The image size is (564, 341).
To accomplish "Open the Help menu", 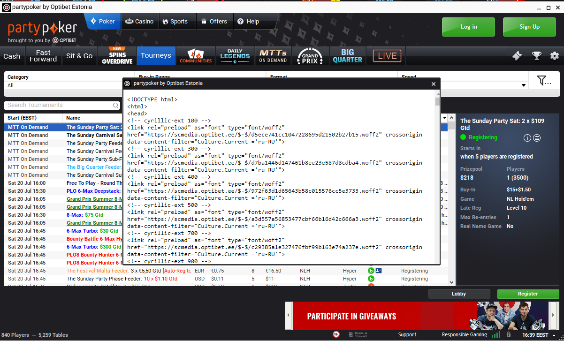I will coord(248,22).
